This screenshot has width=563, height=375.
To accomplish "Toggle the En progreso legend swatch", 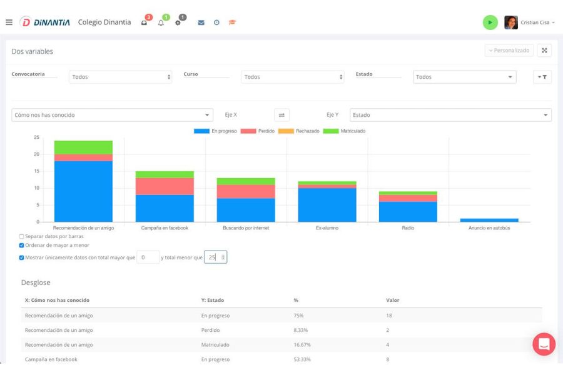I will pyautogui.click(x=201, y=131).
